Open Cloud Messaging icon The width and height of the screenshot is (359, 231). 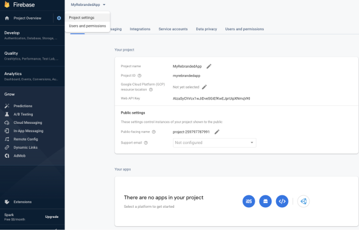click(x=7, y=123)
